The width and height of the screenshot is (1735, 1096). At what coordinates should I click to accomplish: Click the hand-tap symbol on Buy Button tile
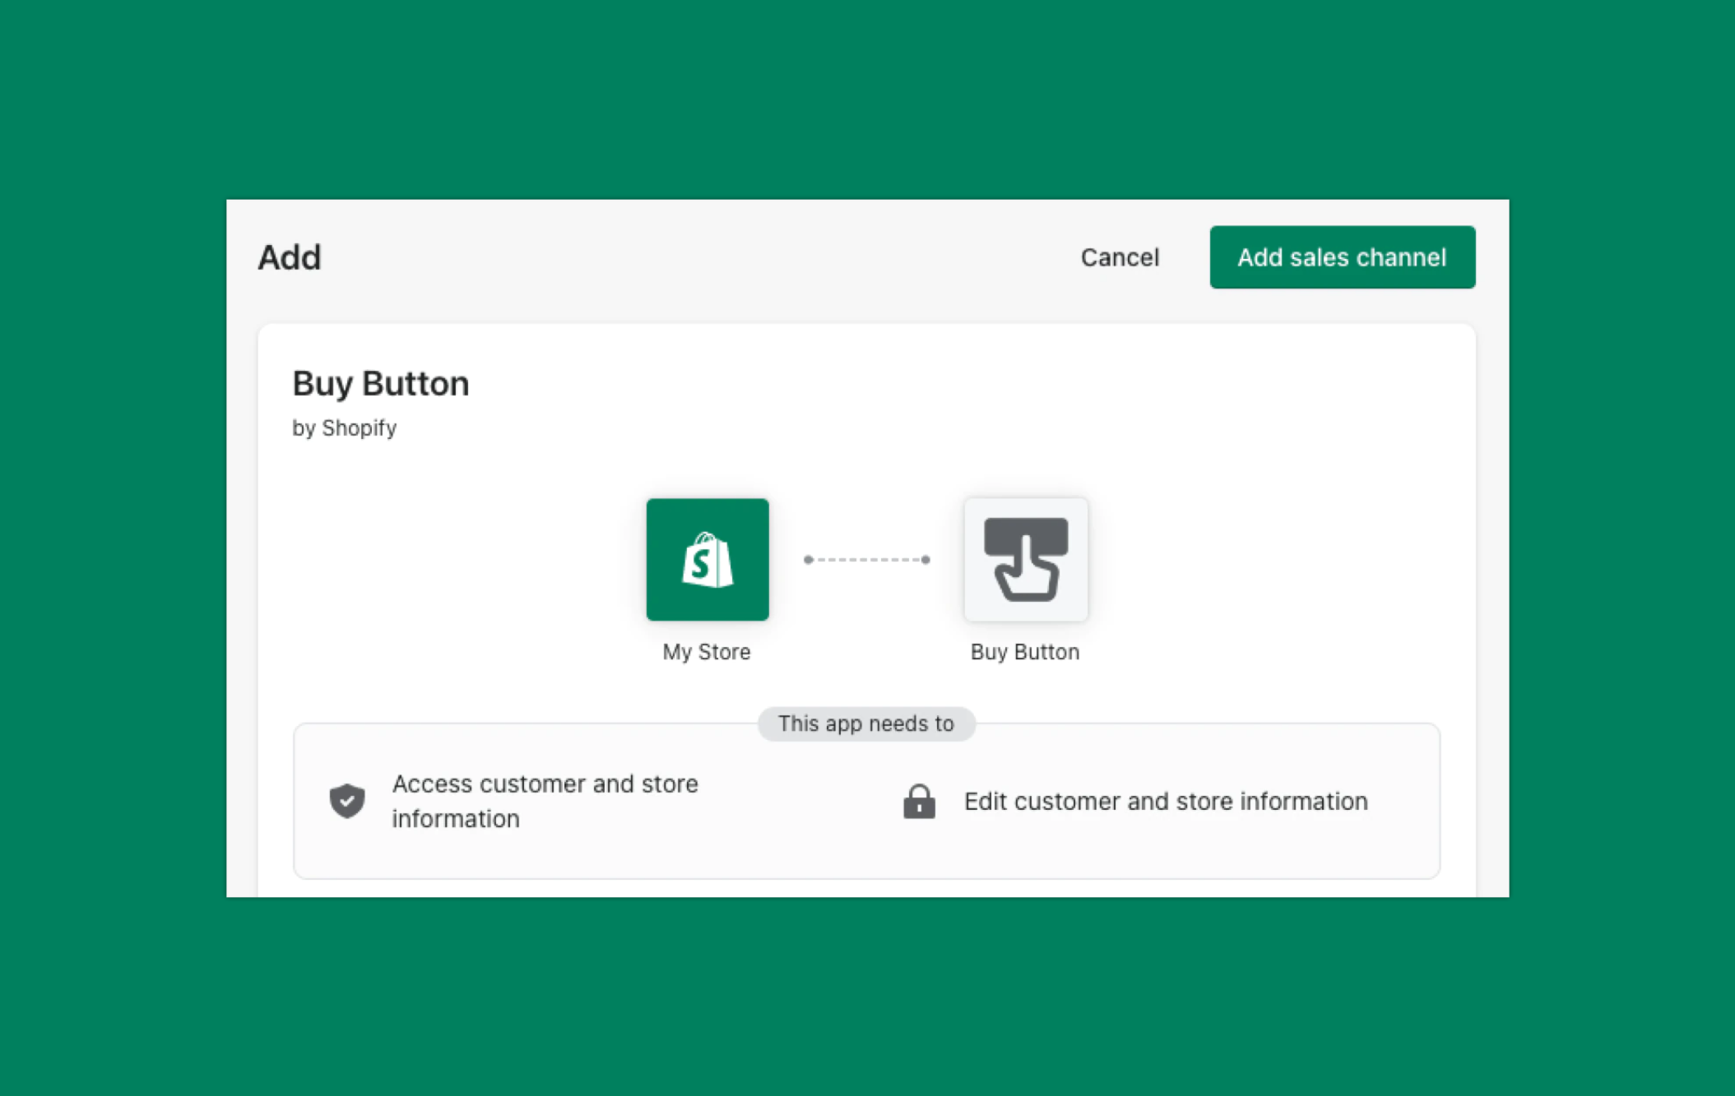tap(1026, 559)
